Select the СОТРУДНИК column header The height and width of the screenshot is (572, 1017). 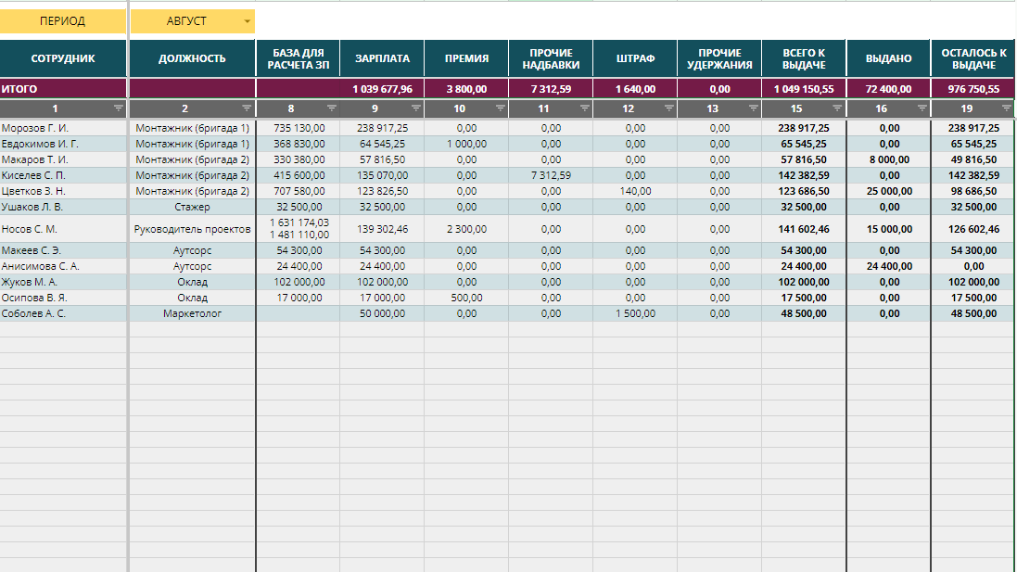[63, 58]
